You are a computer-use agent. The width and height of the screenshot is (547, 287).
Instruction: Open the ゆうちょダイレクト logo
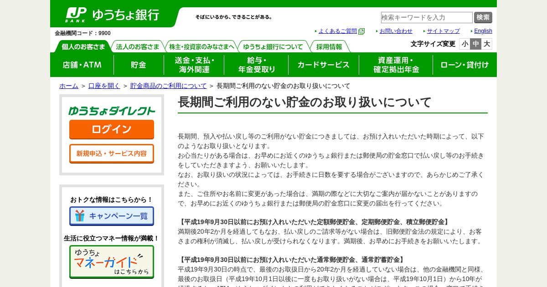pyautogui.click(x=112, y=111)
